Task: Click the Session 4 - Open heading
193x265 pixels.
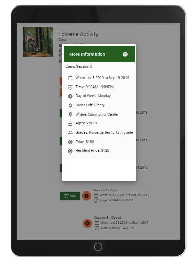Action: [x=105, y=190]
